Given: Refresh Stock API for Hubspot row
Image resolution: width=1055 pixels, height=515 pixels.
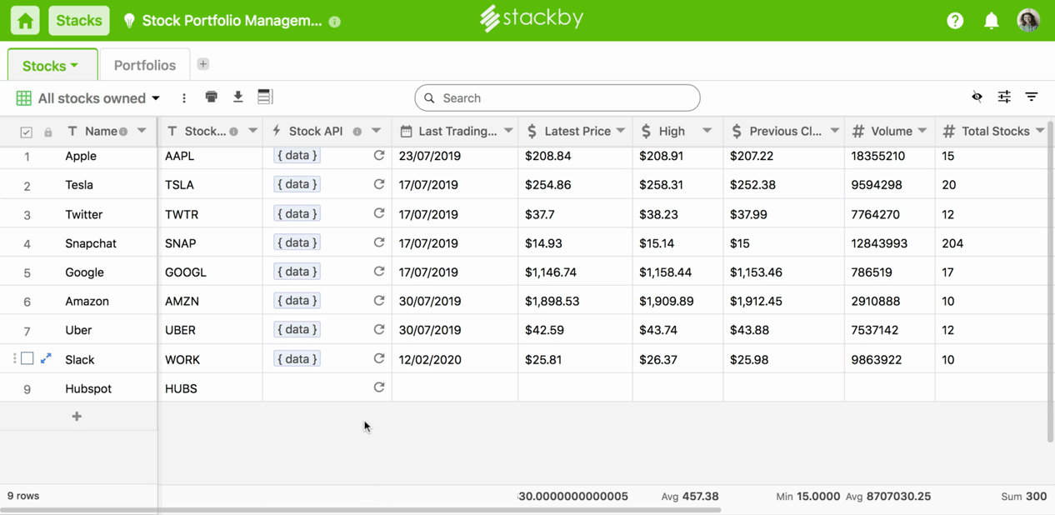Looking at the screenshot, I should click(379, 387).
